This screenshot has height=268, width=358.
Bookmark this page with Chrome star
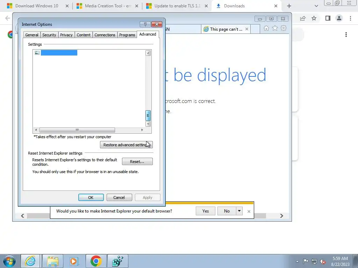click(314, 18)
